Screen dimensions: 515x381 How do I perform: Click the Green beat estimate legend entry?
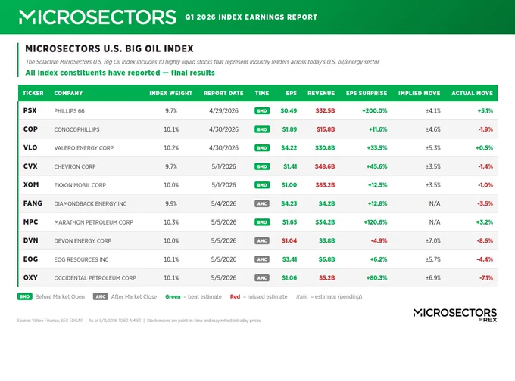(x=193, y=297)
